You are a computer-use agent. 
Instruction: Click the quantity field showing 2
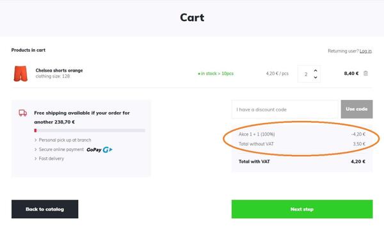coord(306,74)
